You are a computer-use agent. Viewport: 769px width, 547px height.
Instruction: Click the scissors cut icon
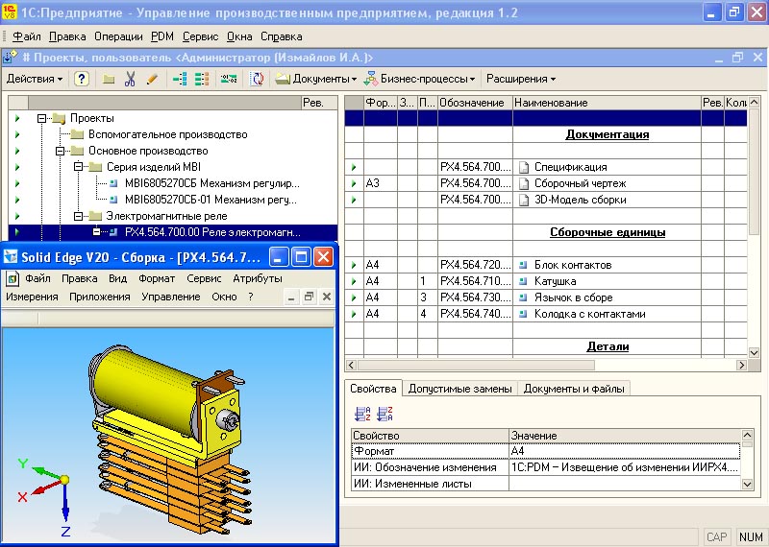[x=130, y=79]
